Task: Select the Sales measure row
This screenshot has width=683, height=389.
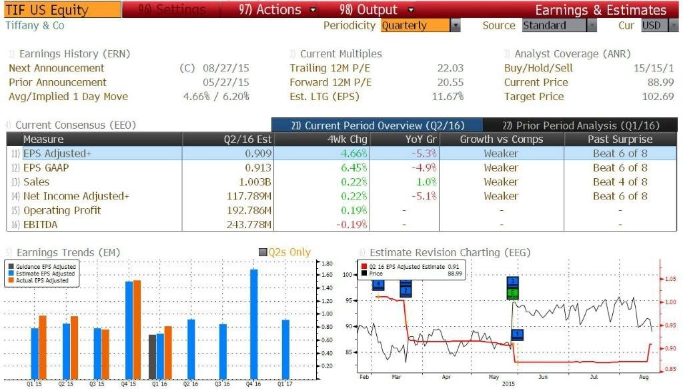Action: point(341,182)
